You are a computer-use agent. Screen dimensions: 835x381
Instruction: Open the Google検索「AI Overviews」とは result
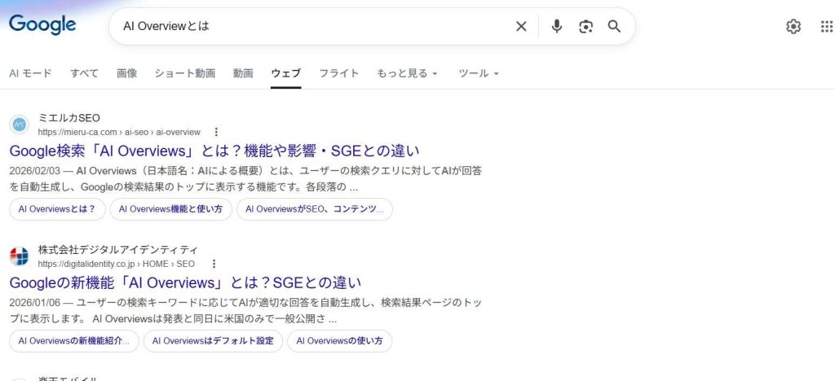tap(214, 151)
